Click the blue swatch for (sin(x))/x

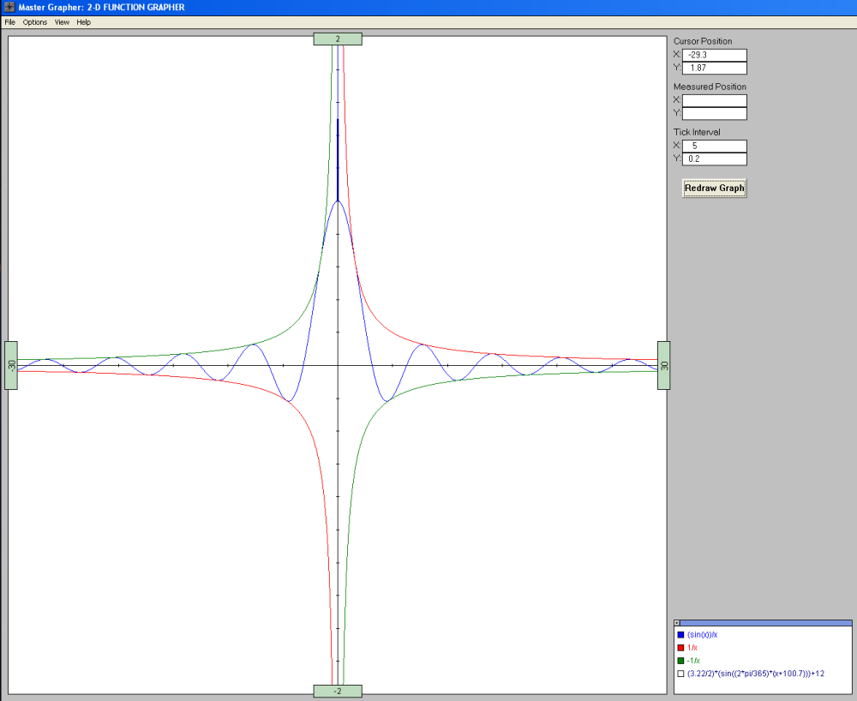[680, 635]
